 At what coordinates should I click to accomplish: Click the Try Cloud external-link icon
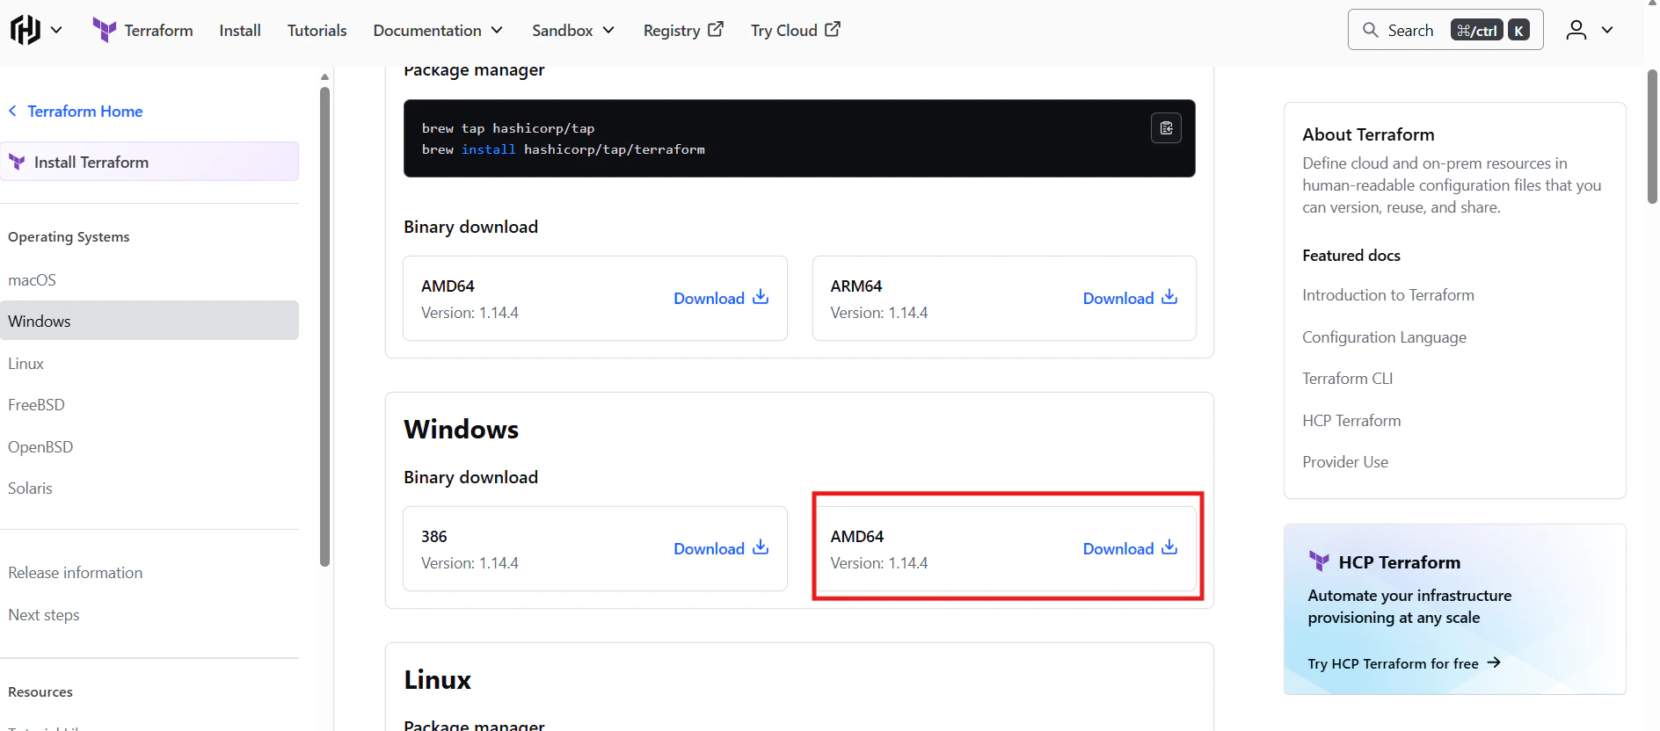click(833, 29)
